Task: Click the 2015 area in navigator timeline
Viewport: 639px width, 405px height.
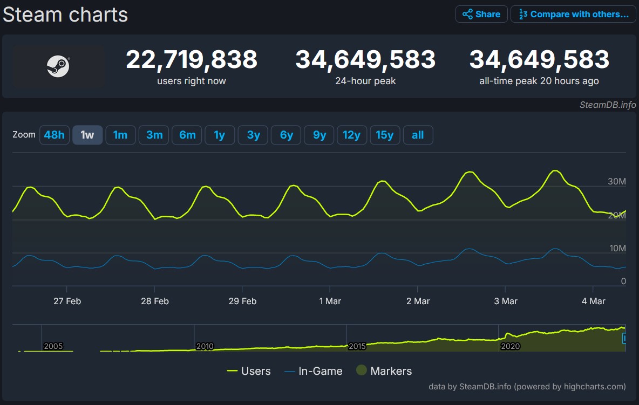Action: pos(357,346)
